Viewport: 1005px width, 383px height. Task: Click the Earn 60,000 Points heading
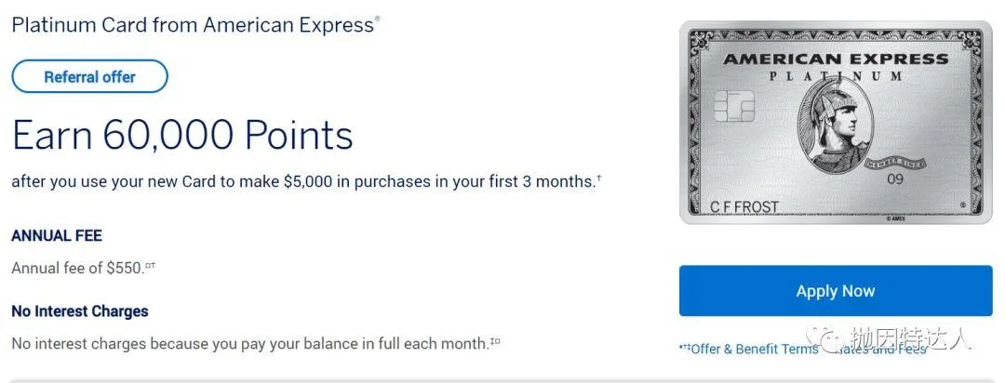(x=182, y=135)
